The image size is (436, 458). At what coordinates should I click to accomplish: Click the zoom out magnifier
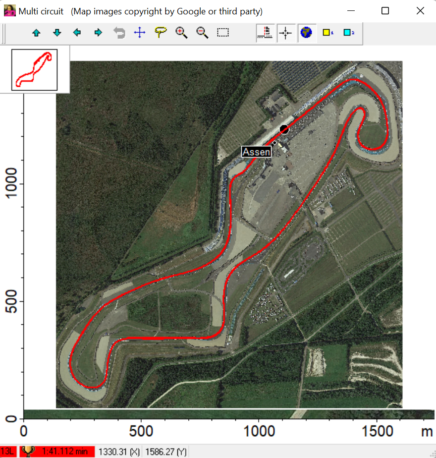tap(202, 33)
